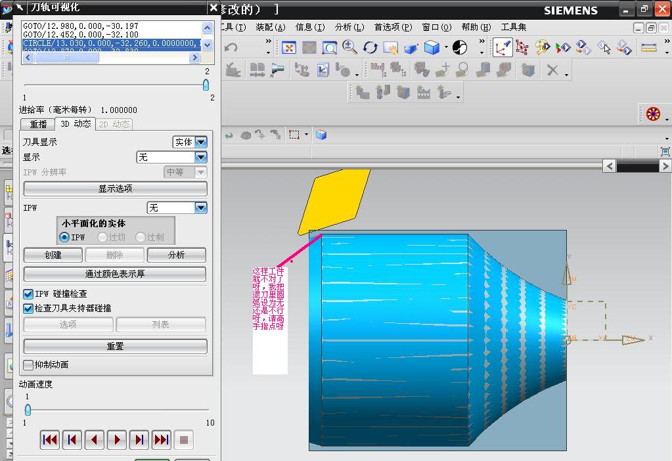The width and height of the screenshot is (672, 461).
Task: Open the 分析(L) menu
Action: point(349,27)
